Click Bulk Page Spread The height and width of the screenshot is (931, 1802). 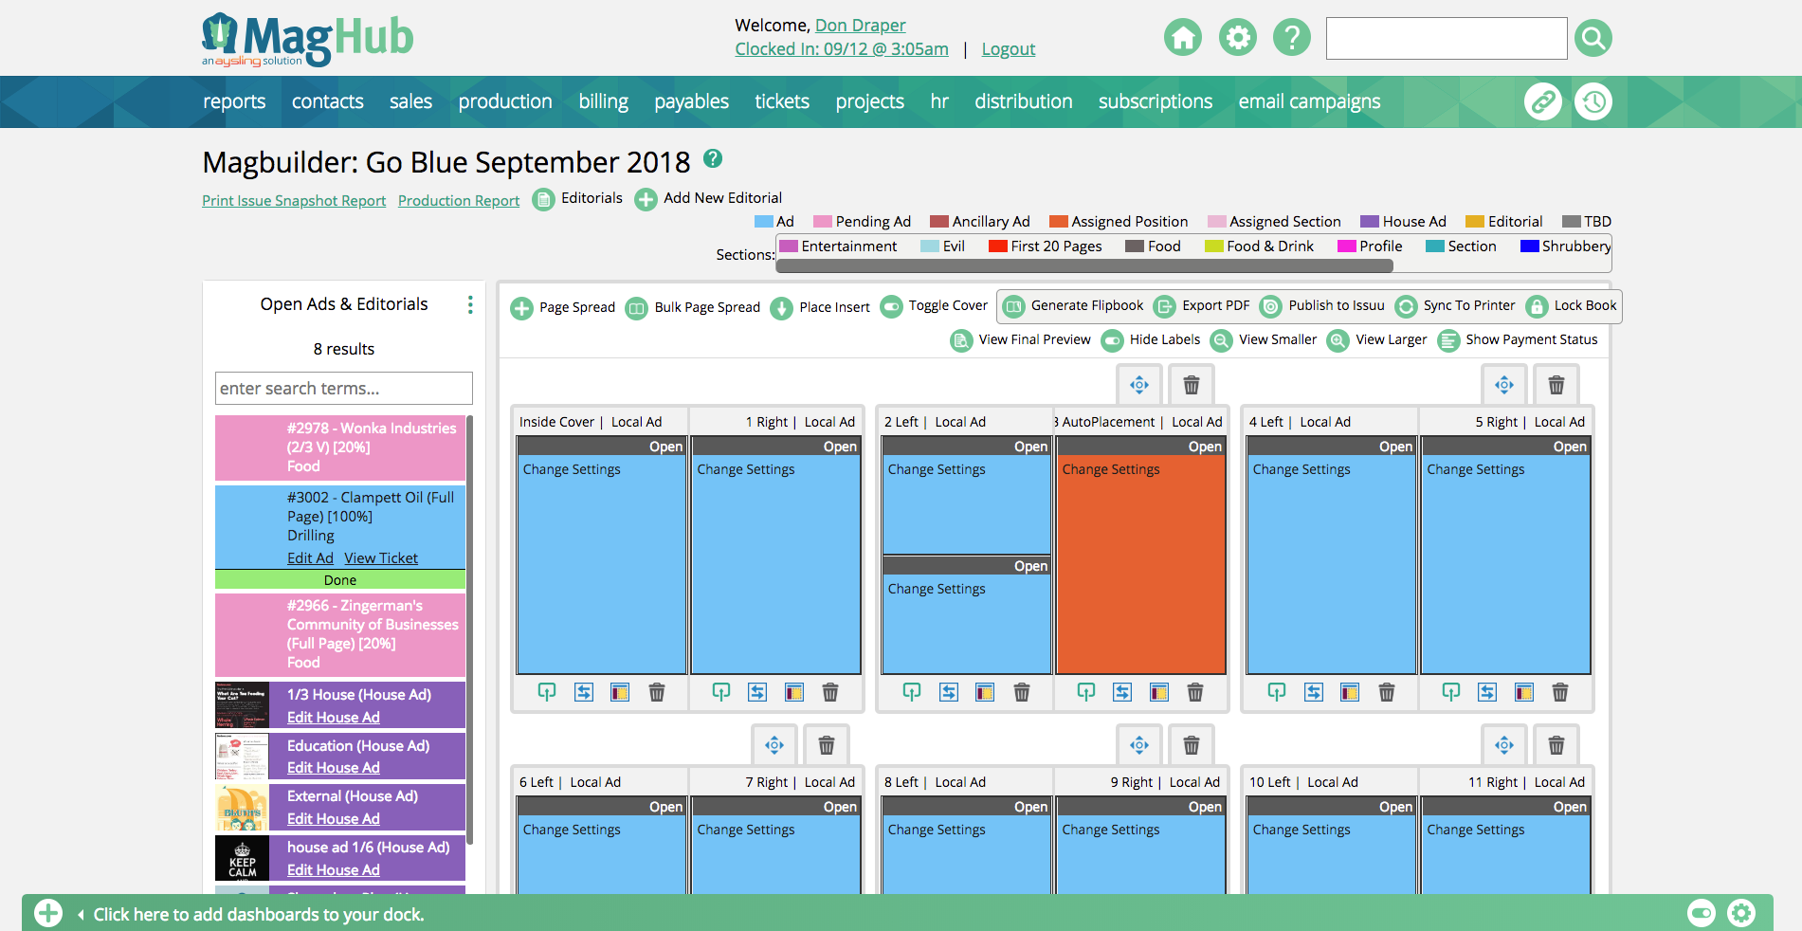tap(693, 308)
